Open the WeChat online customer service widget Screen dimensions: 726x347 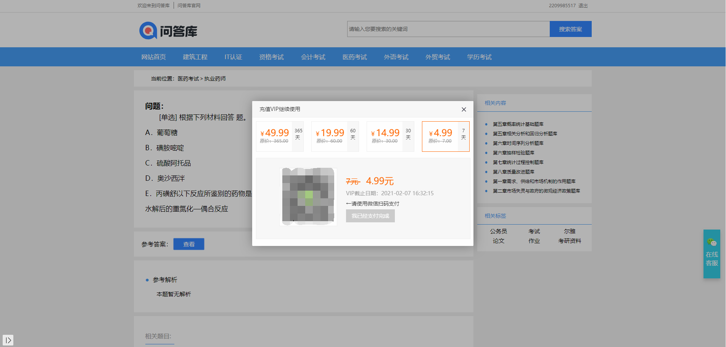pyautogui.click(x=712, y=254)
